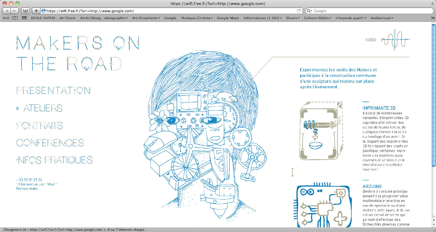Screen dimensions: 436x232
Task: Click the VIDÉO link label
Action: pos(371,40)
